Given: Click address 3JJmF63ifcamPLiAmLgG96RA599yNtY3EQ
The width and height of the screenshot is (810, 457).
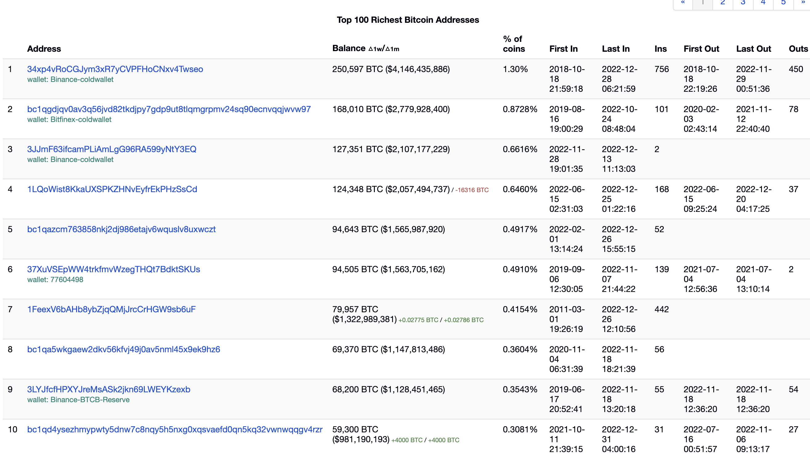Looking at the screenshot, I should click(x=111, y=149).
